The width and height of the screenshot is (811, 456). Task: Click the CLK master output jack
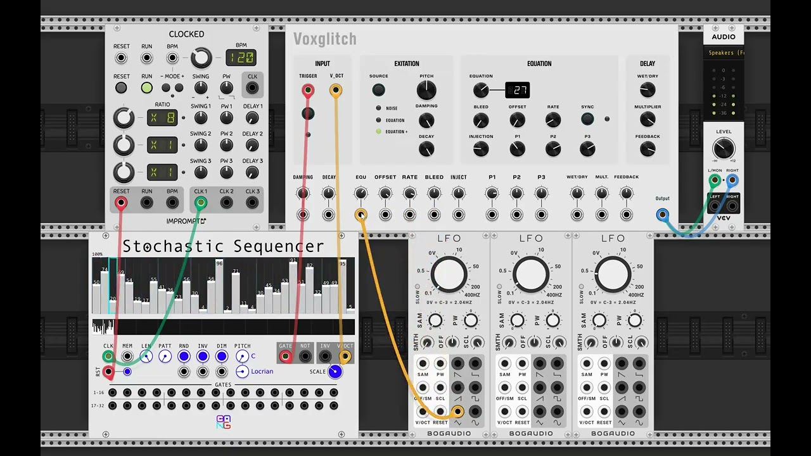(x=252, y=88)
